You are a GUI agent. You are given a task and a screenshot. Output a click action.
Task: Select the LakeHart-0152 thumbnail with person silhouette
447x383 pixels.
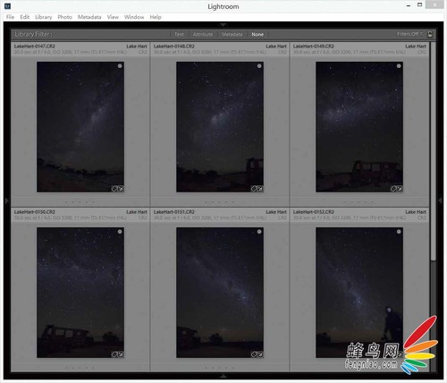(x=359, y=293)
